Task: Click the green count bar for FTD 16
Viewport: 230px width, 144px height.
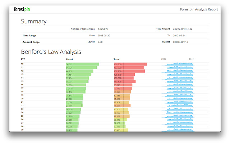Action: [76, 85]
